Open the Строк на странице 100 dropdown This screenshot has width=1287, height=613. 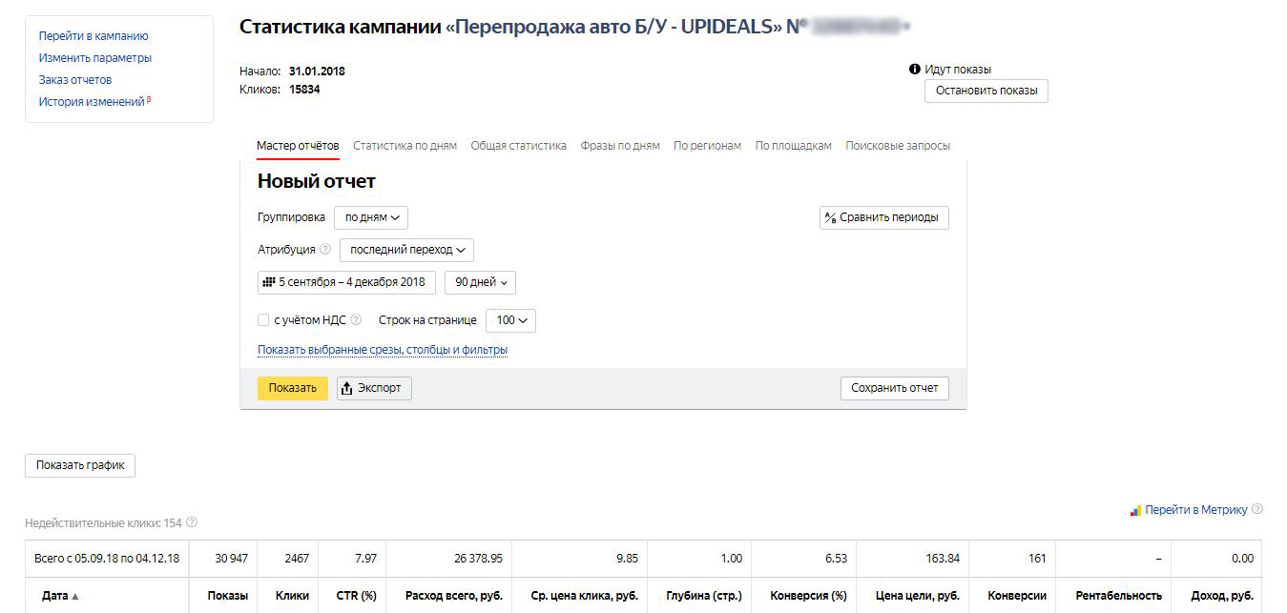pos(510,320)
